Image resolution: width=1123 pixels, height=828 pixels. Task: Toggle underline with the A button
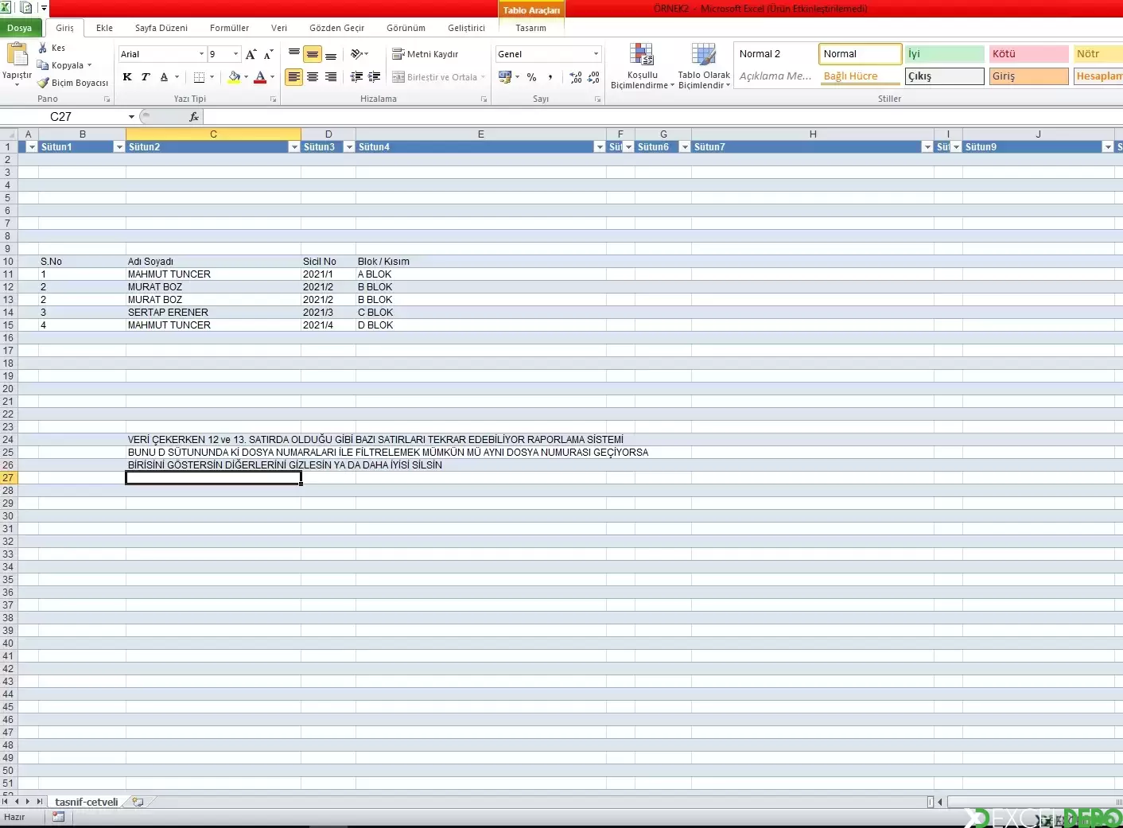(164, 77)
